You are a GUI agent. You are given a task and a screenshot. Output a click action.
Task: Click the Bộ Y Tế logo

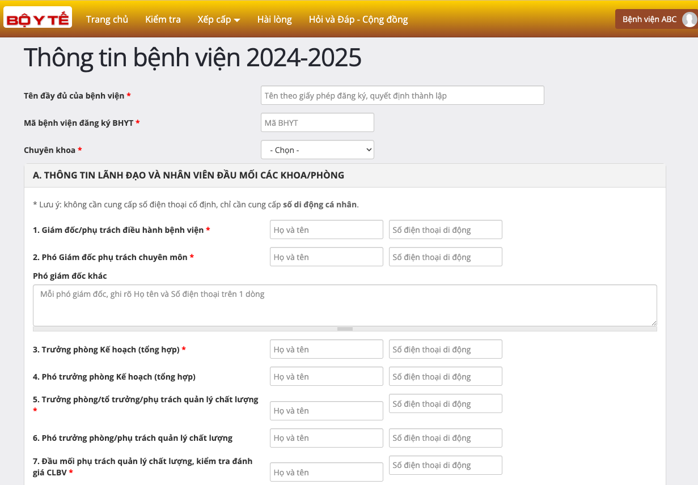pos(37,19)
